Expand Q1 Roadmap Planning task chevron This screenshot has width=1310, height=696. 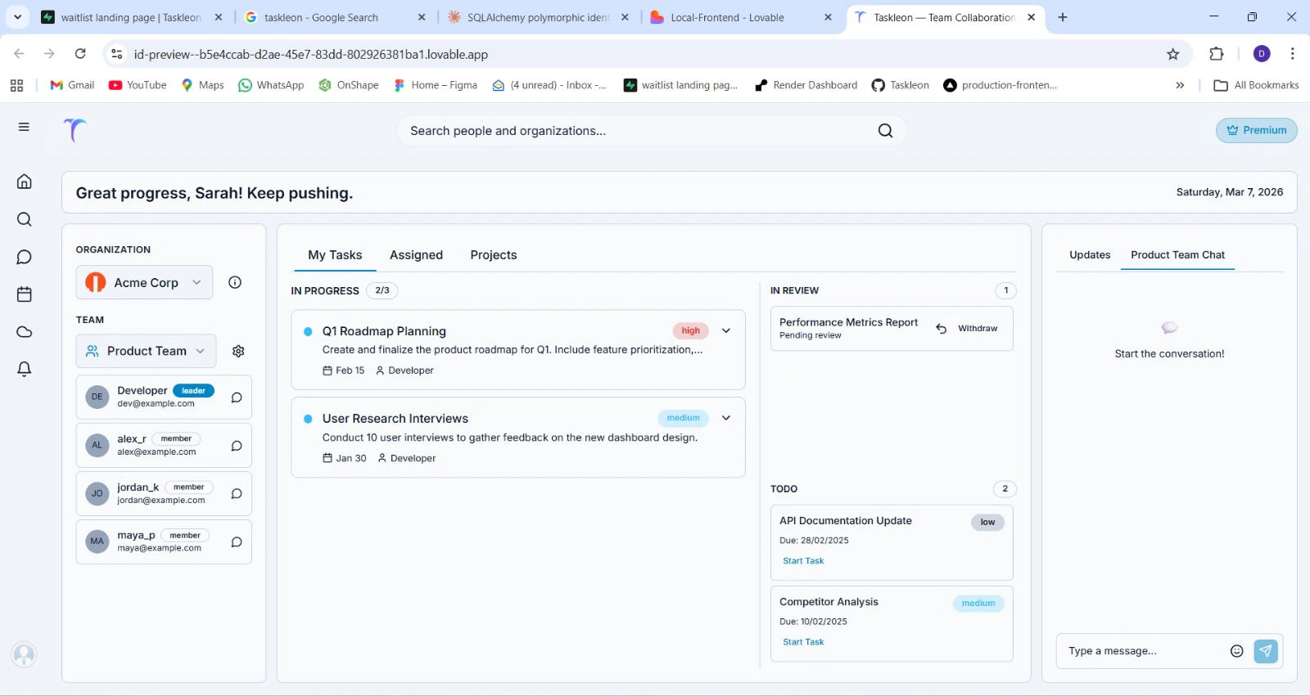(x=725, y=330)
